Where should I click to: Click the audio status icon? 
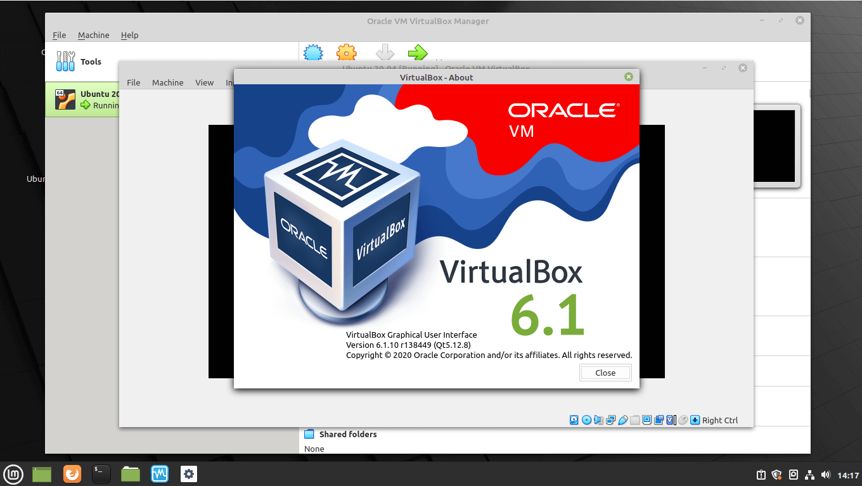(x=598, y=419)
